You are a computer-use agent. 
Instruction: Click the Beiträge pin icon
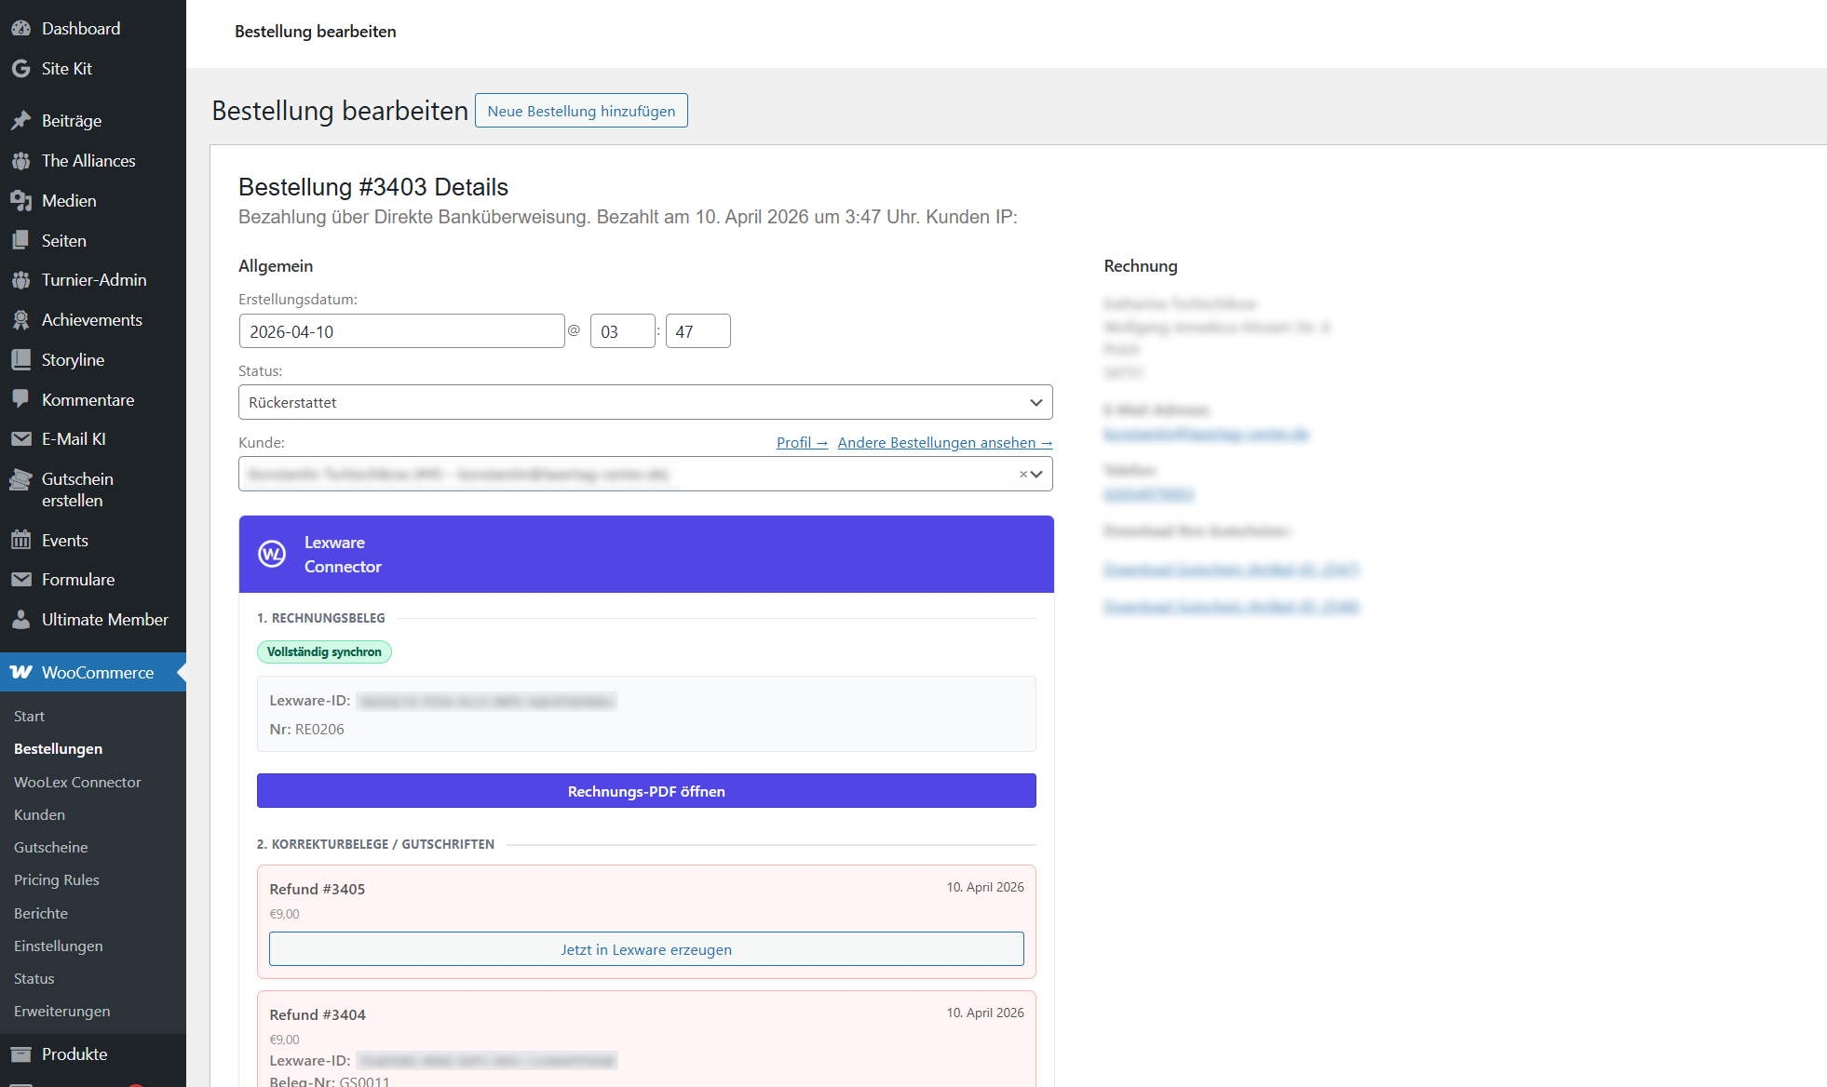[20, 121]
